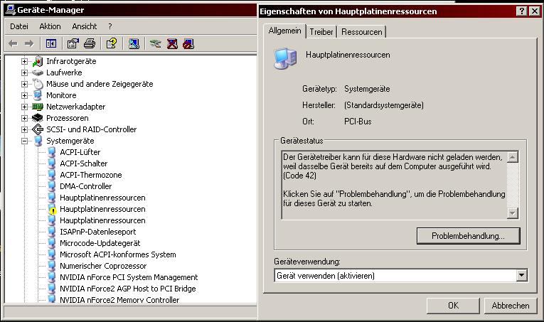The height and width of the screenshot is (322, 544).
Task: Click the "PCI-Bus" Ort value
Action: coord(358,122)
